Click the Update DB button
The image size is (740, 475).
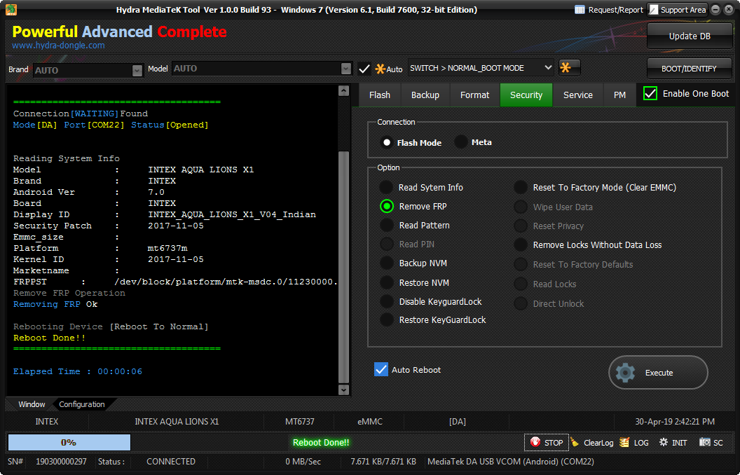point(690,36)
